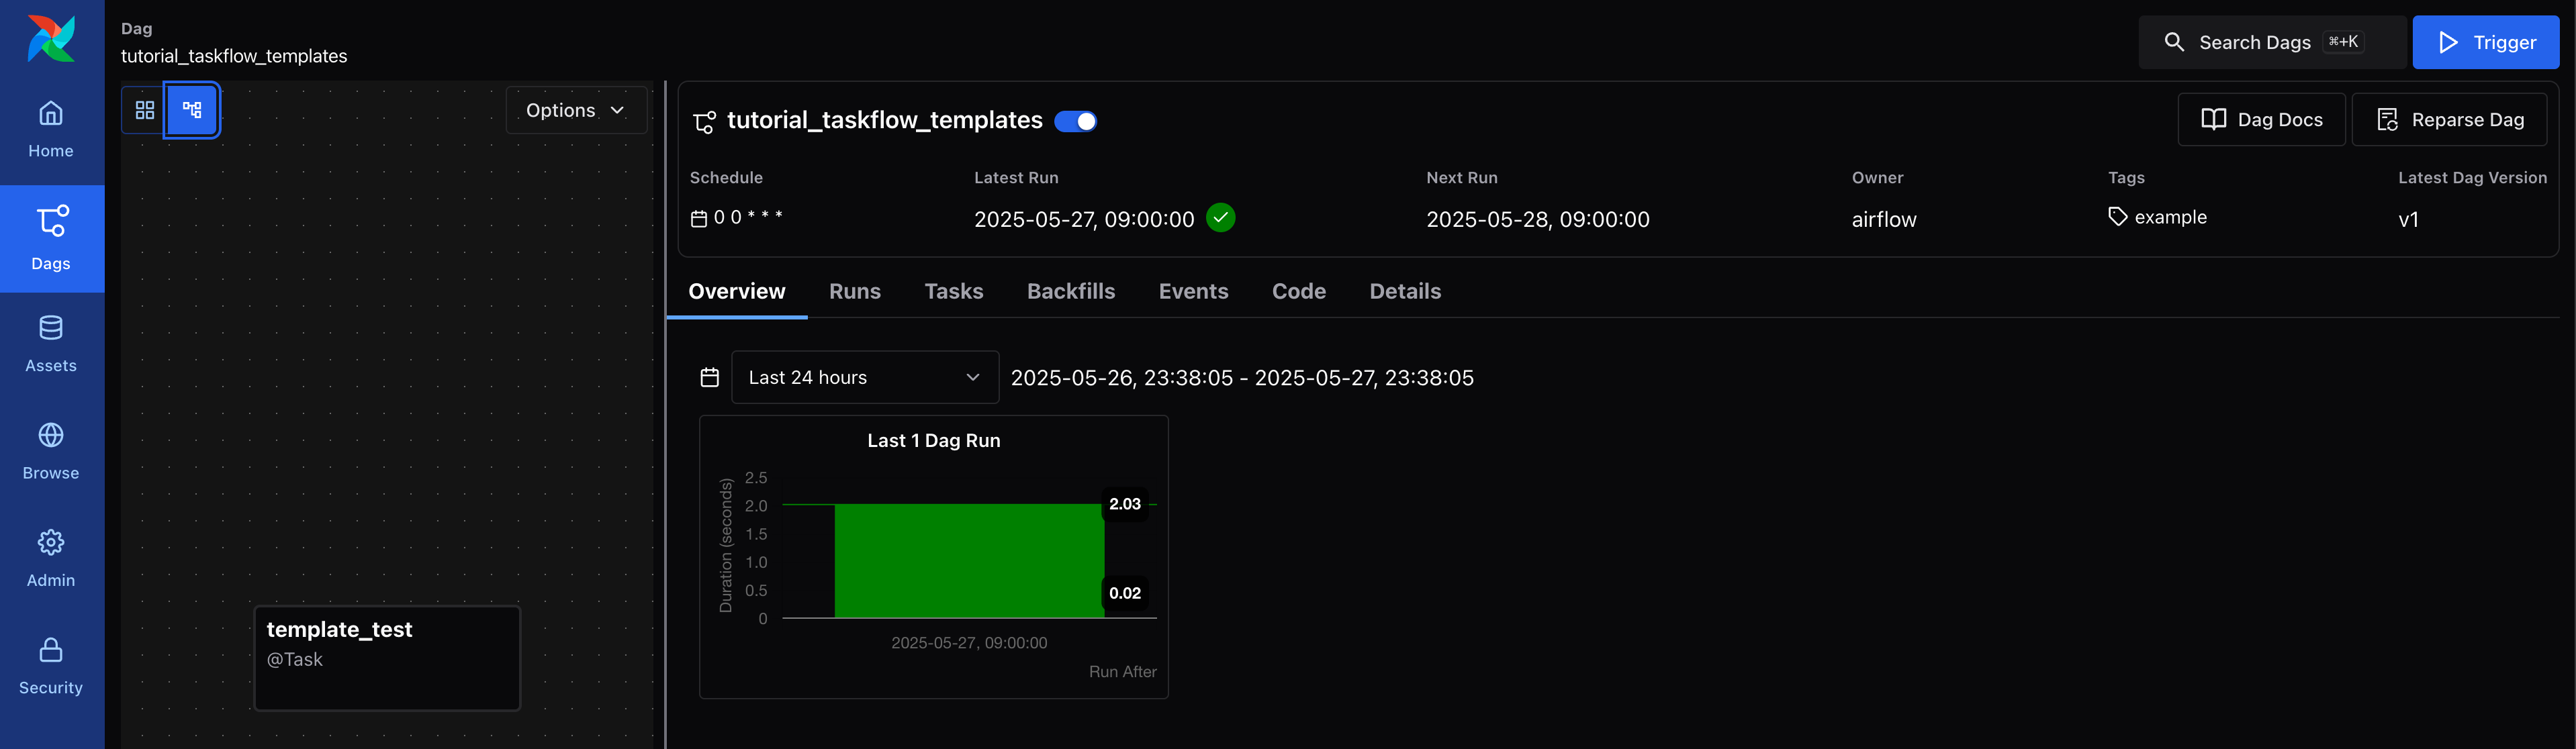Click the Reparse Dag button
The width and height of the screenshot is (2576, 749).
coord(2449,120)
